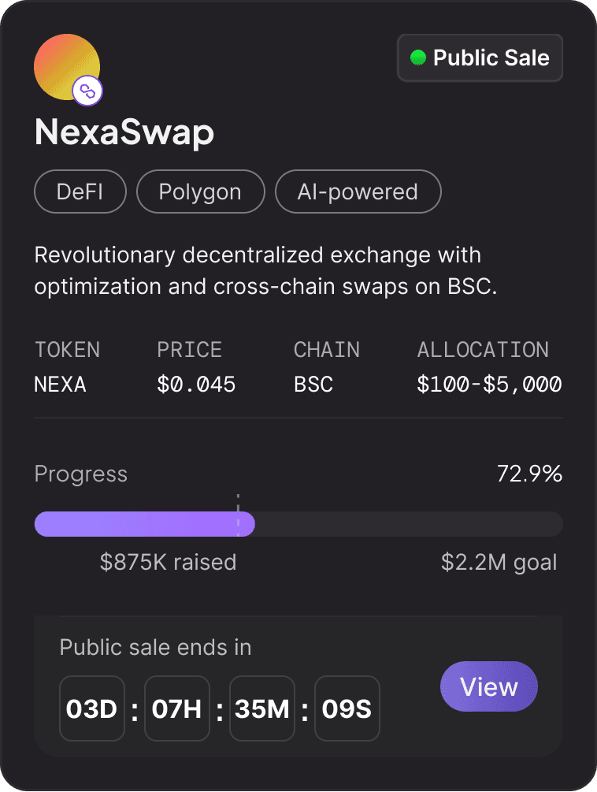
Task: Click the NexaSwap gradient logo avatar
Action: 63,63
